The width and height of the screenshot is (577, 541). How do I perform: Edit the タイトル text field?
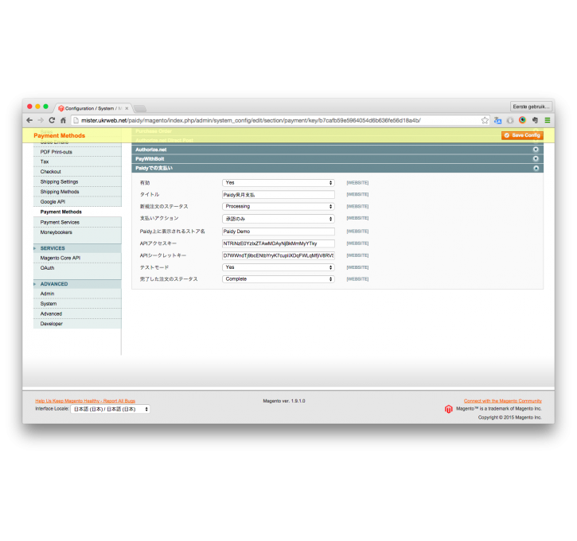pyautogui.click(x=279, y=195)
